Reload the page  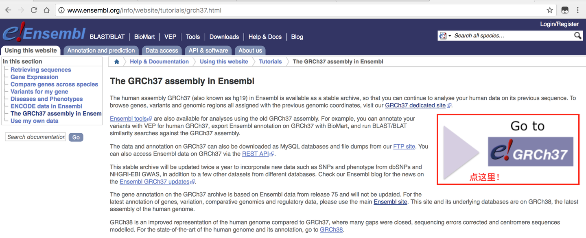pyautogui.click(x=34, y=10)
